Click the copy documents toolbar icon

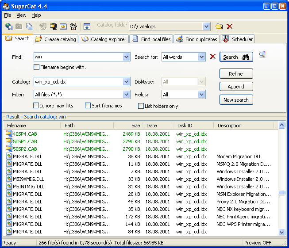(29, 27)
